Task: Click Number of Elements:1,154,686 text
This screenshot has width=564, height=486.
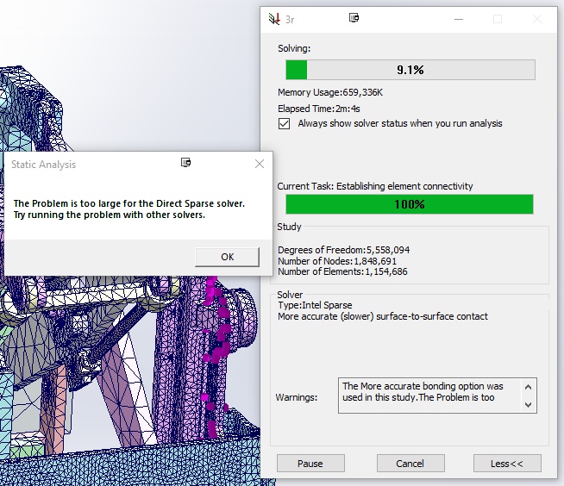Action: click(x=342, y=271)
